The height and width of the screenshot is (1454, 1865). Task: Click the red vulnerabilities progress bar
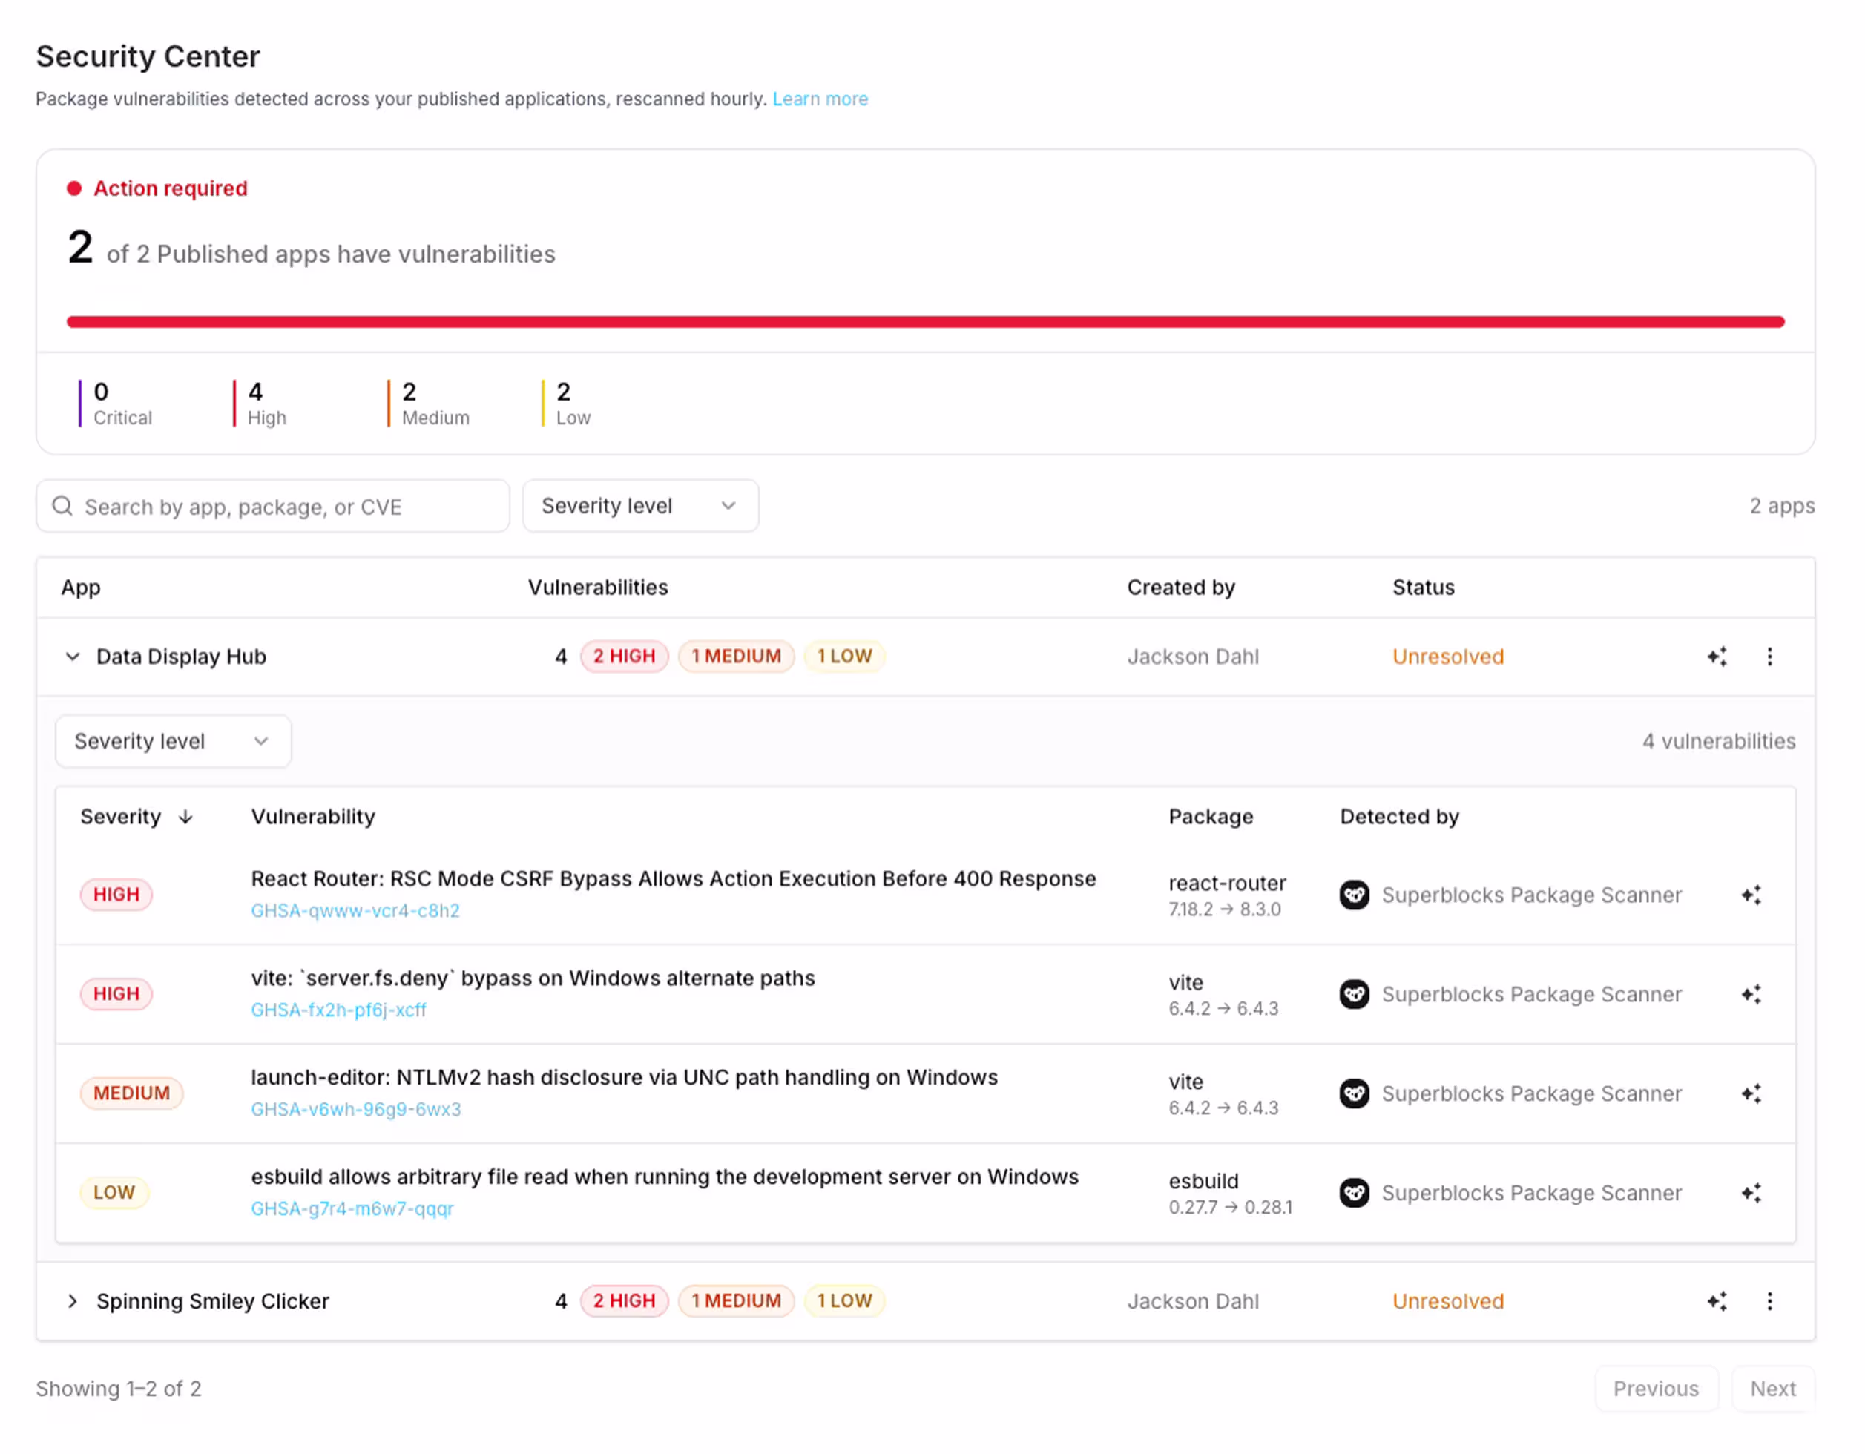pyautogui.click(x=926, y=322)
